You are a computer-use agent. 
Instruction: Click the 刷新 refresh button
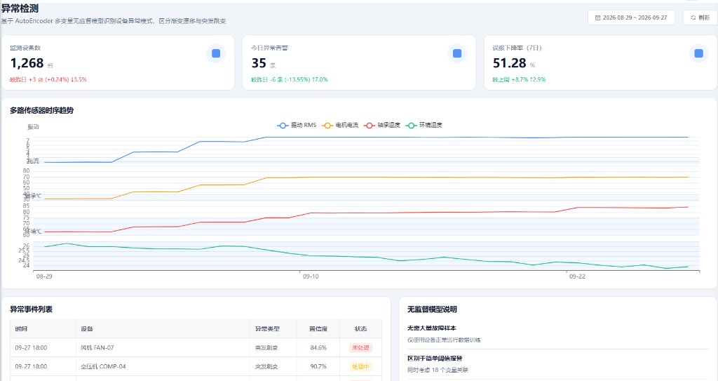coord(700,18)
